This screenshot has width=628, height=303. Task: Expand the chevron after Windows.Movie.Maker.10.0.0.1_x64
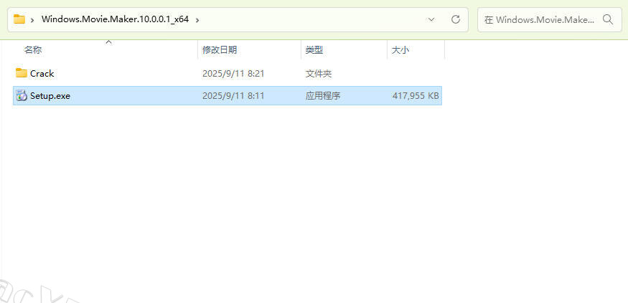[197, 19]
